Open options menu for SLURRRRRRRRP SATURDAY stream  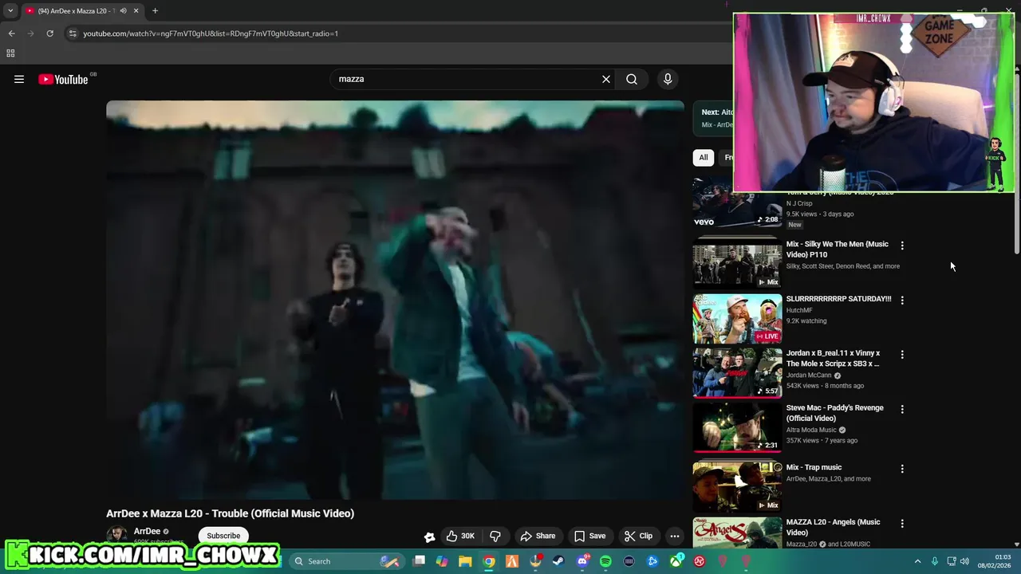[902, 301]
